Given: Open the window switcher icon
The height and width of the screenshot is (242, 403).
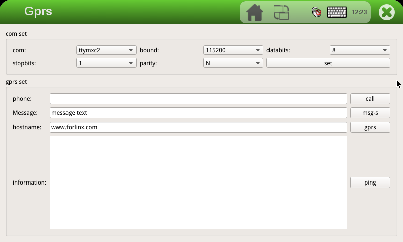Looking at the screenshot, I should pos(281,12).
